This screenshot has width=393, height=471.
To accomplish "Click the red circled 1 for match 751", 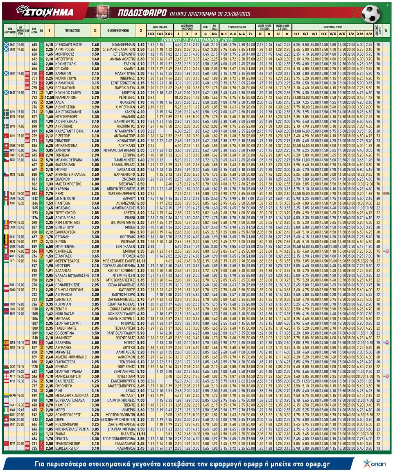I will coord(41,78).
